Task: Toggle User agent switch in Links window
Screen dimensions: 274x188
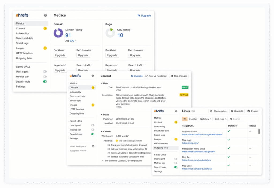Action: 176,159
